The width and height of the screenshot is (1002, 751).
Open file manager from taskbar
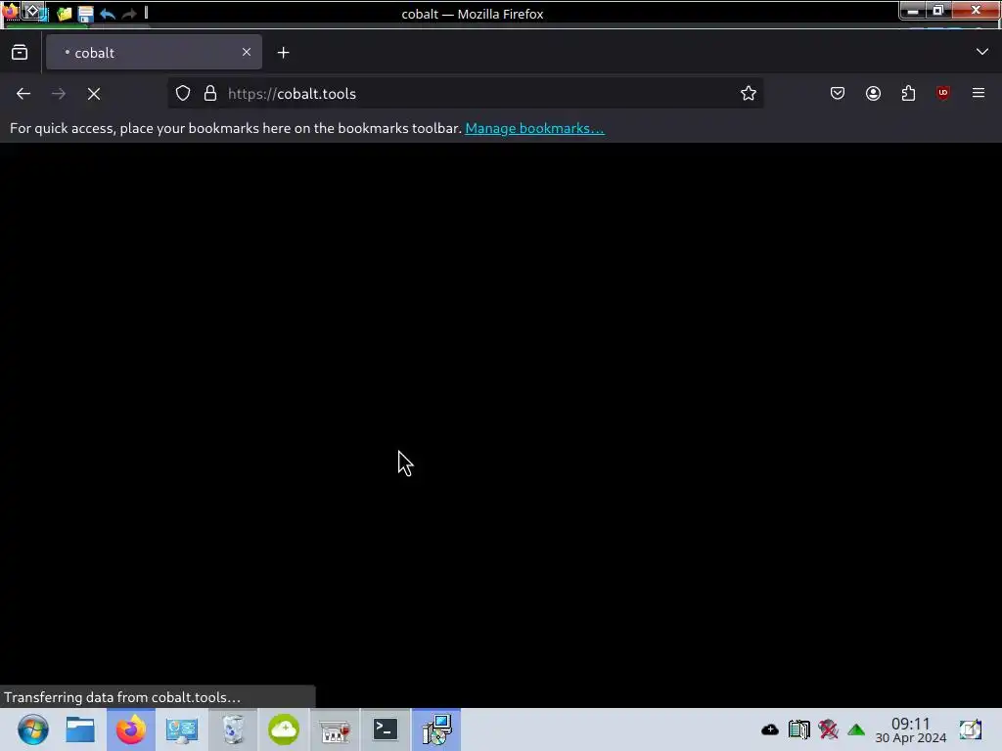80,729
